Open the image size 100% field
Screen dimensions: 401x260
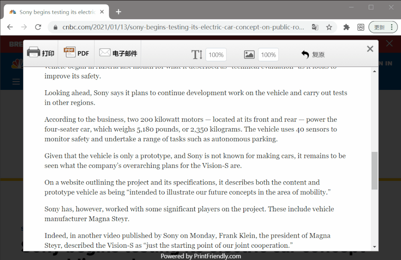point(268,55)
